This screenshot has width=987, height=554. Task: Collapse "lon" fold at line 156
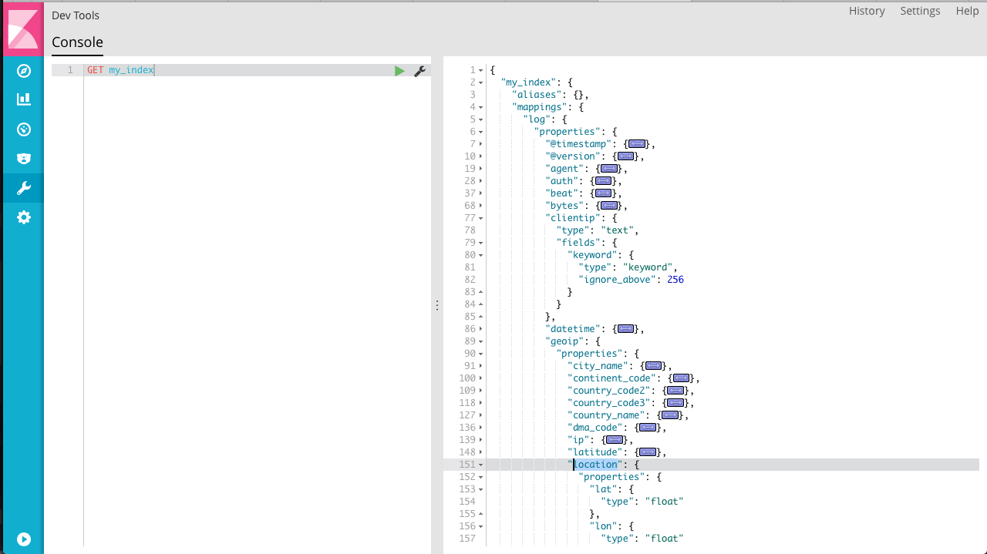pyautogui.click(x=481, y=526)
